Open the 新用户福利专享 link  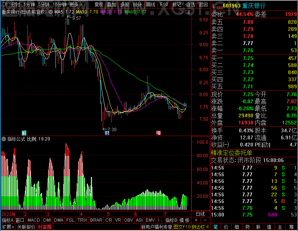tap(156, 227)
